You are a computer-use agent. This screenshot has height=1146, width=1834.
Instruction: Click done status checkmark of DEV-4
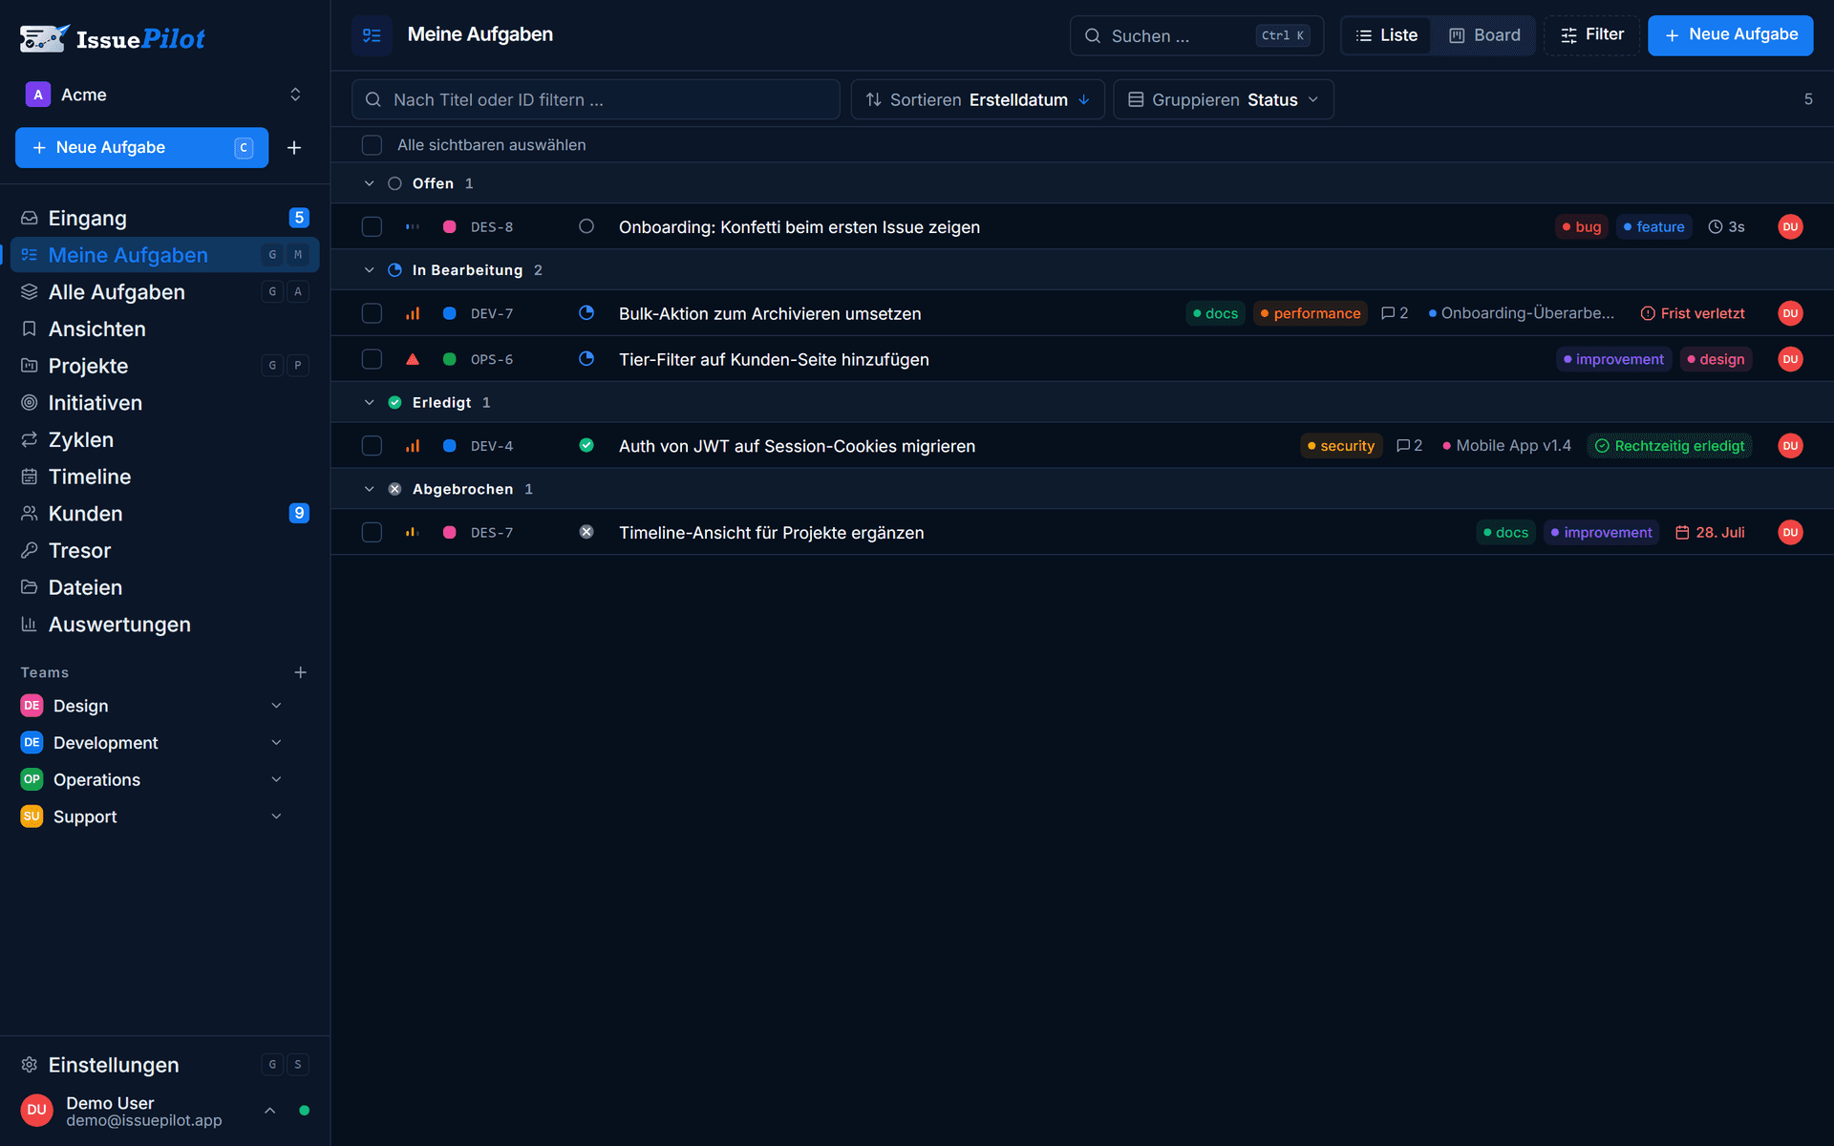pyautogui.click(x=586, y=446)
